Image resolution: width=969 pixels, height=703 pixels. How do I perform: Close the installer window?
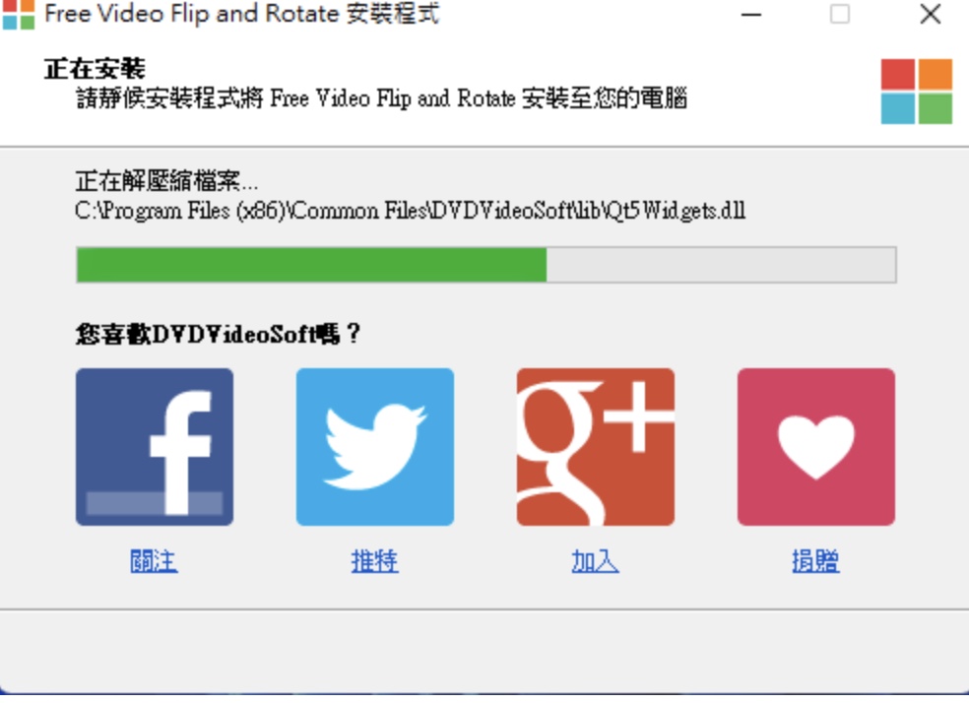930,14
